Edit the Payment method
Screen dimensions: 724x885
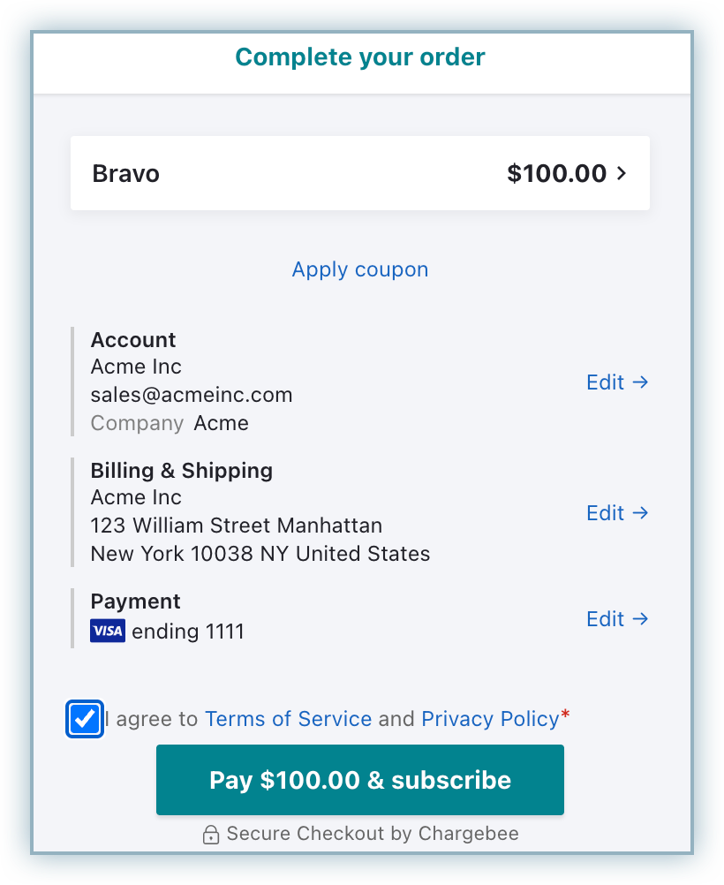click(x=606, y=619)
